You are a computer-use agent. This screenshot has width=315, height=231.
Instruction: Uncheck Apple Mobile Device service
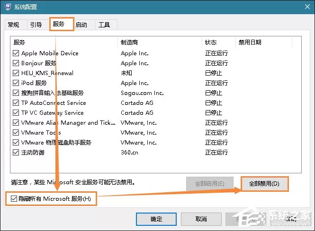click(16, 53)
